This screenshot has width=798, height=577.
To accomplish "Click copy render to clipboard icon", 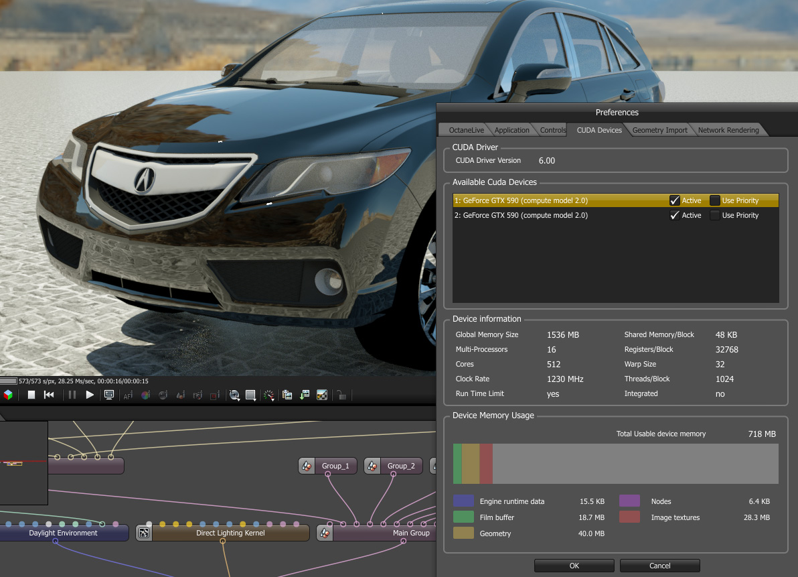I will coord(287,395).
